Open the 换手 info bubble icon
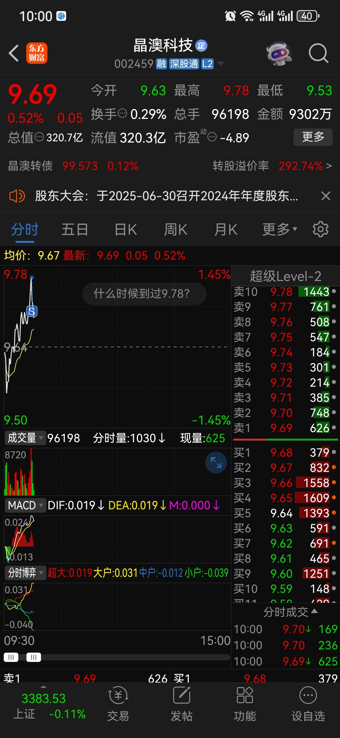Screen dimensions: 340x738 click(x=122, y=113)
